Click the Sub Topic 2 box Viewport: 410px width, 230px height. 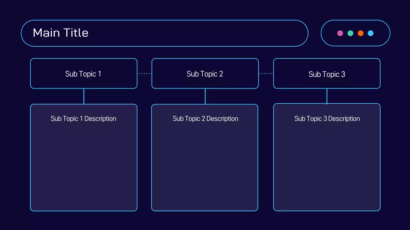coord(205,74)
